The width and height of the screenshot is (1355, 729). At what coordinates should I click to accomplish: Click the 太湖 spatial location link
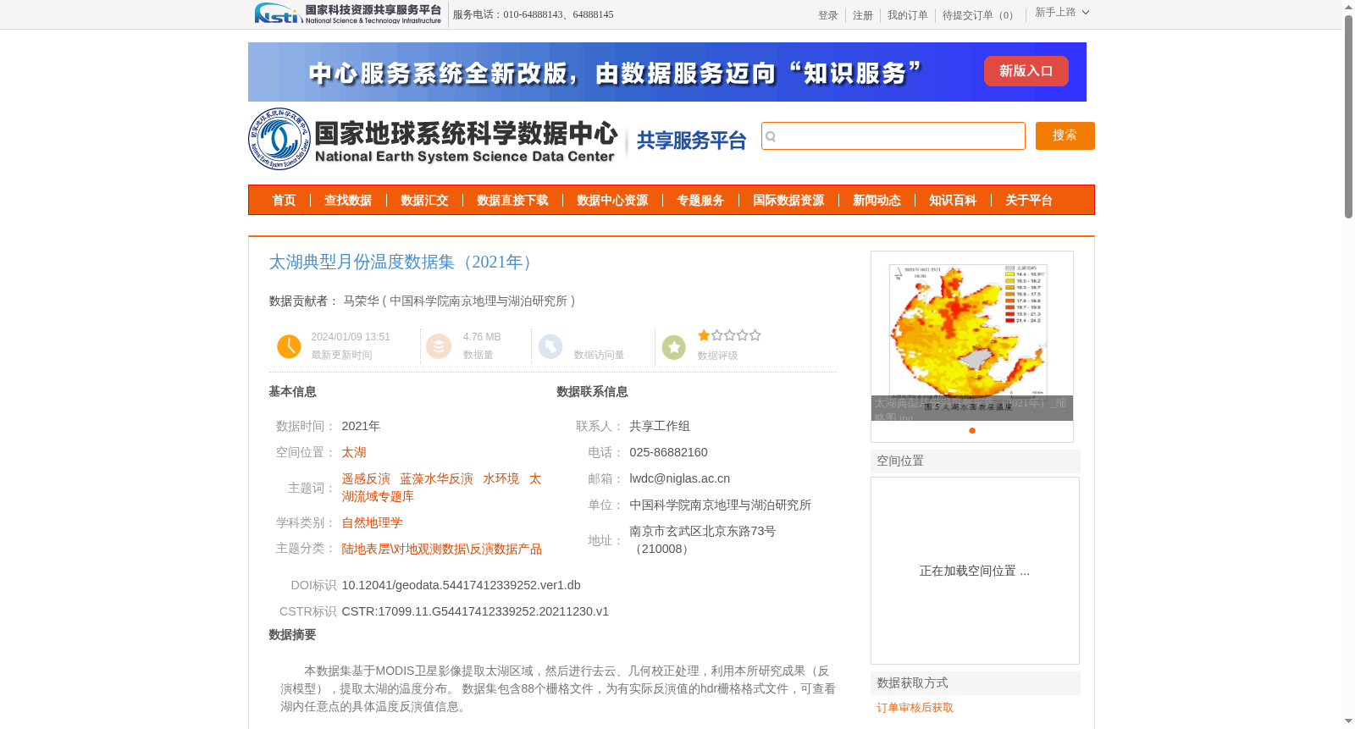click(x=354, y=452)
